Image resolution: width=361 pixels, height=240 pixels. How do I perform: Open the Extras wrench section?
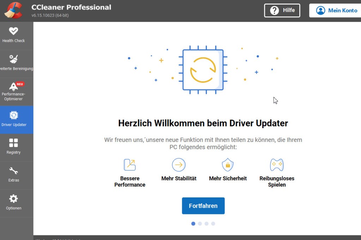[17, 175]
